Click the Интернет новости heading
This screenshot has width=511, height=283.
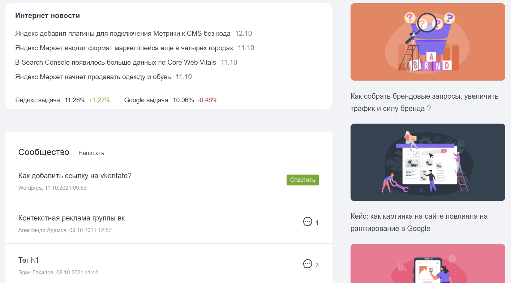[x=47, y=16]
